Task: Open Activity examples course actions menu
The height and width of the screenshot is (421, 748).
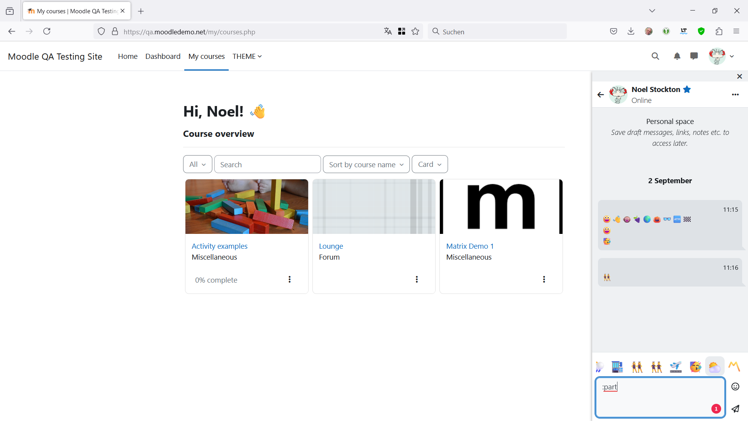Action: [x=289, y=279]
